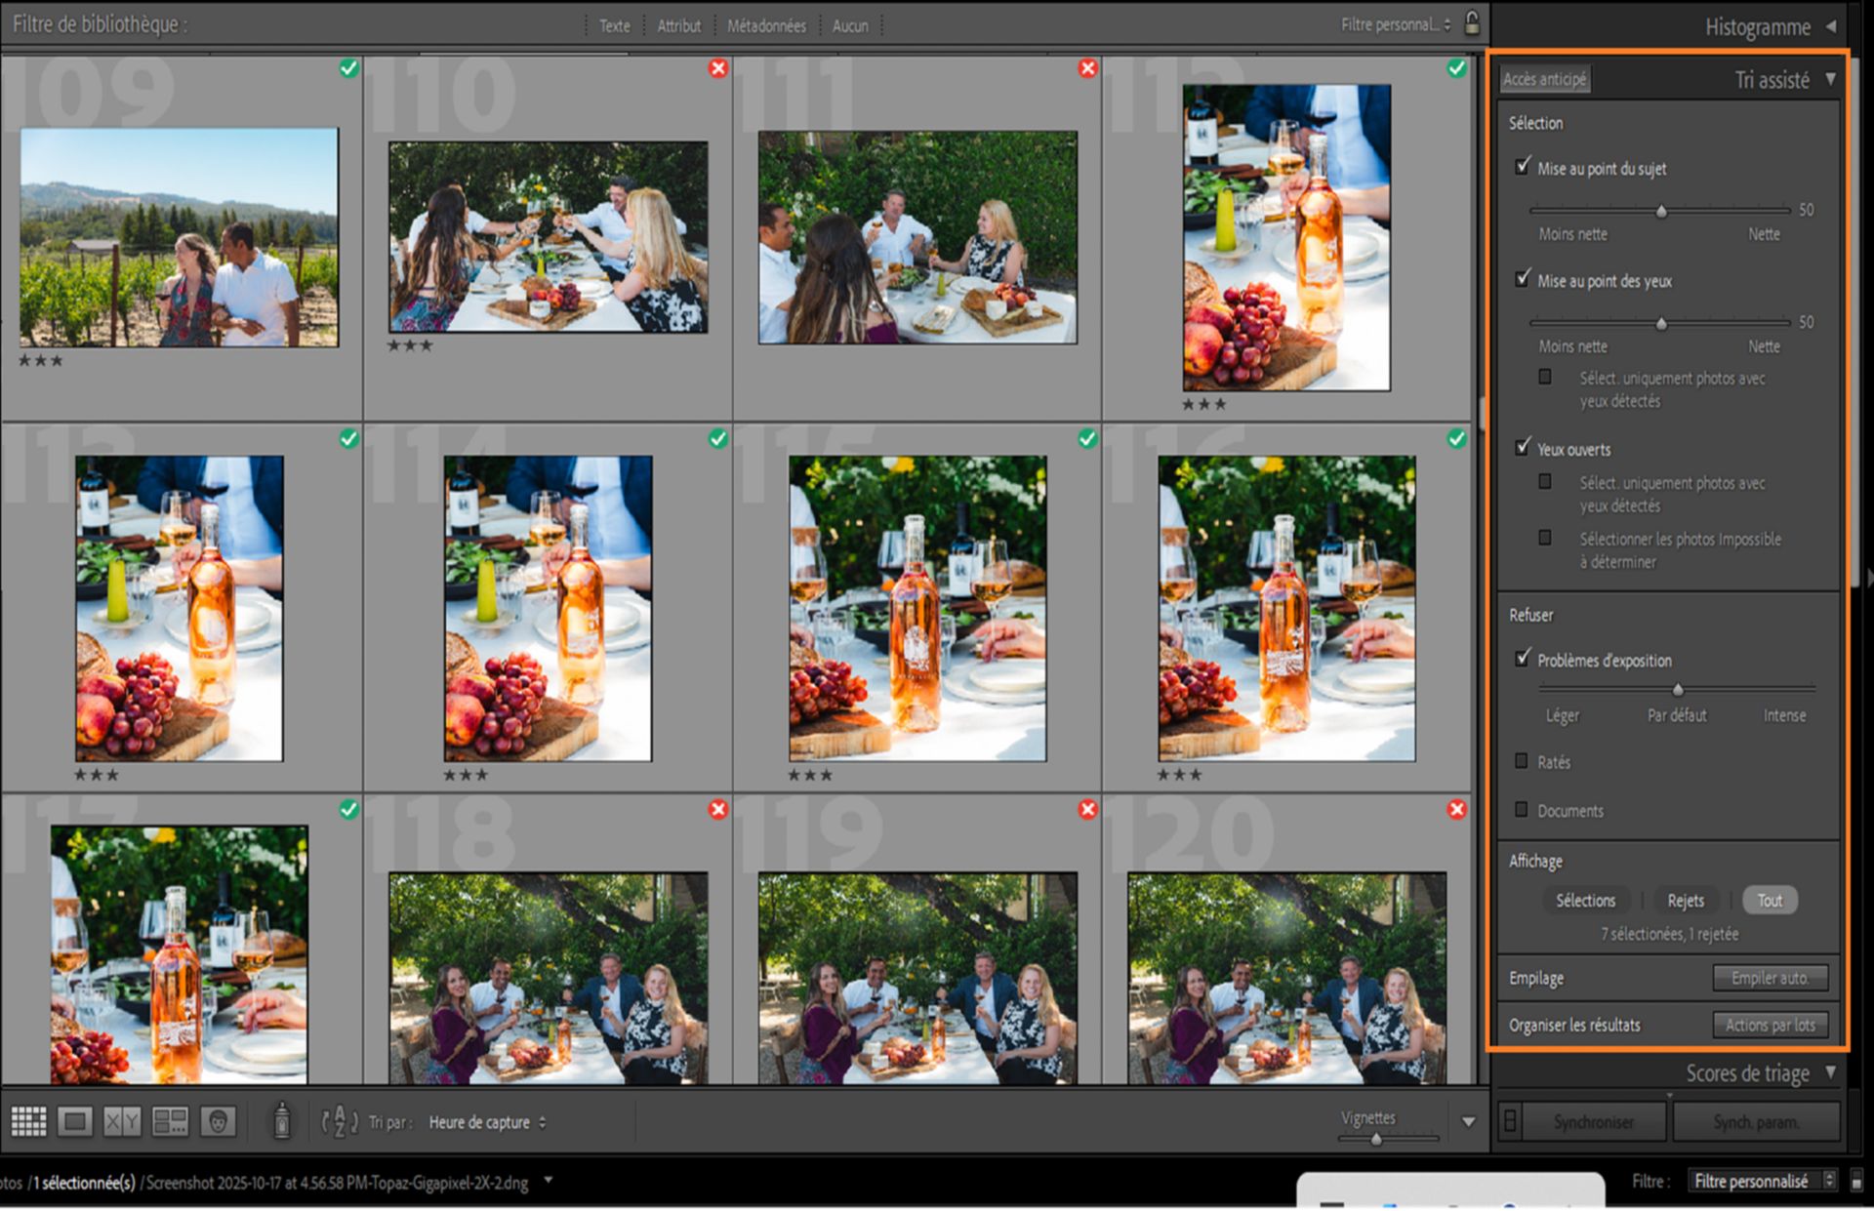Toggle A-Z sort direction icon
Viewport: 1874px width, 1211px height.
[x=340, y=1121]
